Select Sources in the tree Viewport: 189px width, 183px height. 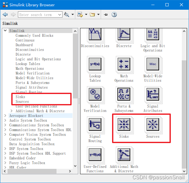22,101
